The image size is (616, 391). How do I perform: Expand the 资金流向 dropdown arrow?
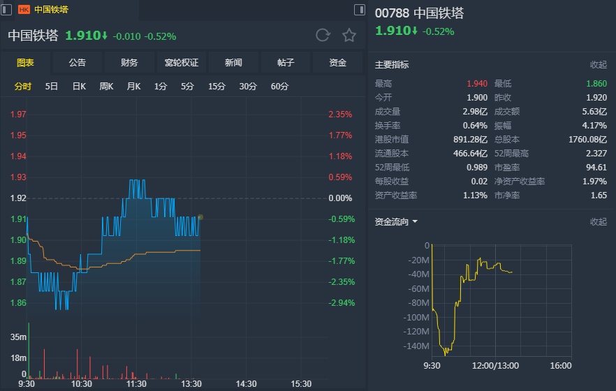(x=415, y=222)
